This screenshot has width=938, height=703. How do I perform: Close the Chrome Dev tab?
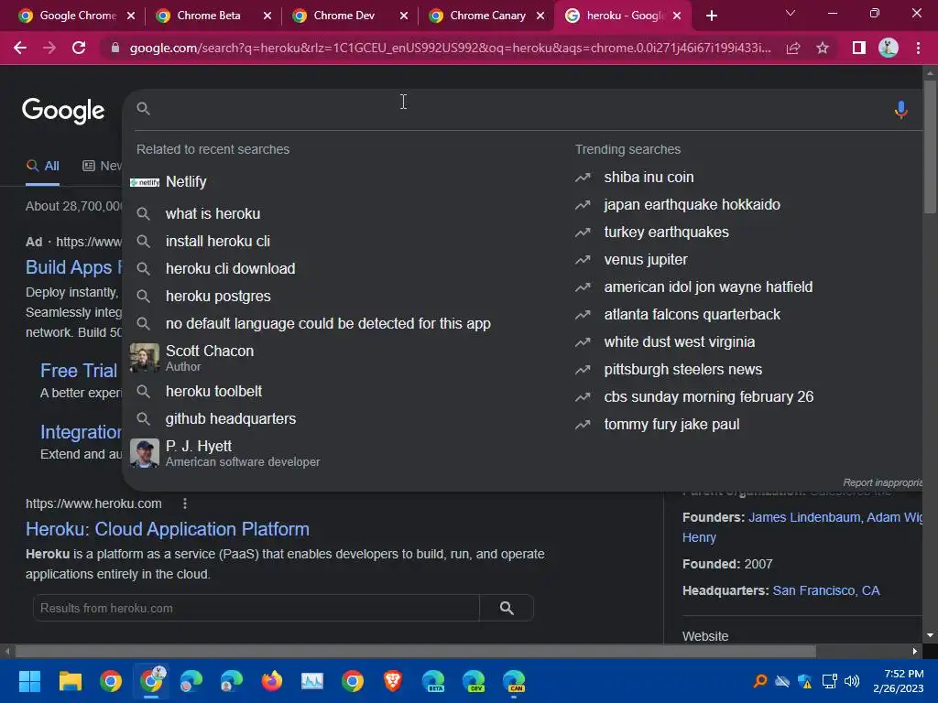tap(404, 16)
